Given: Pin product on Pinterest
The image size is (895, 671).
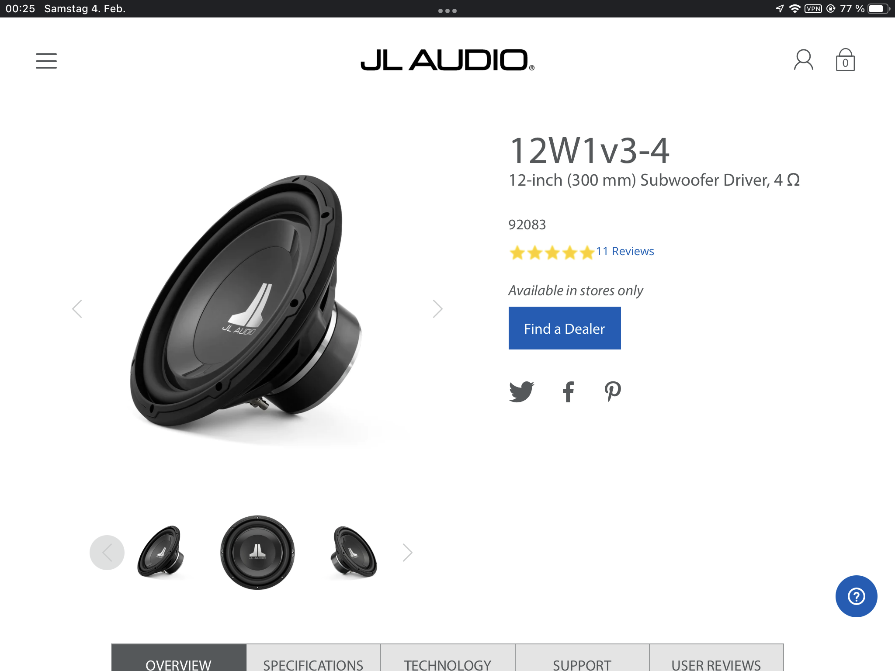Looking at the screenshot, I should (x=613, y=392).
